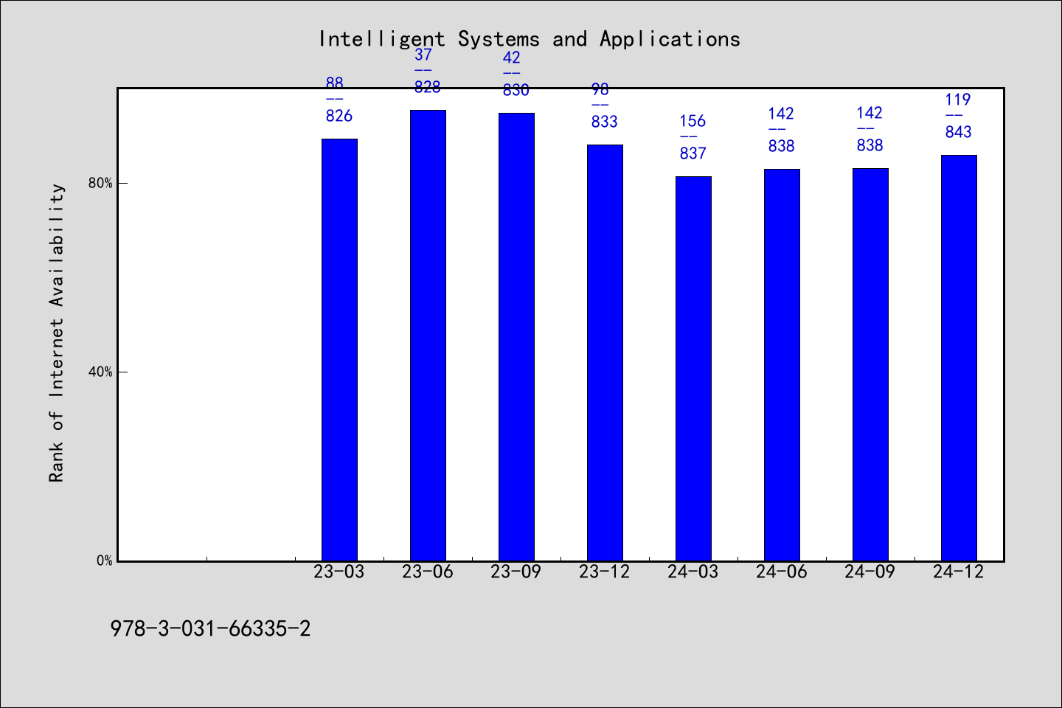This screenshot has width=1062, height=708.
Task: Click the 23-12 axis label
Action: point(605,572)
